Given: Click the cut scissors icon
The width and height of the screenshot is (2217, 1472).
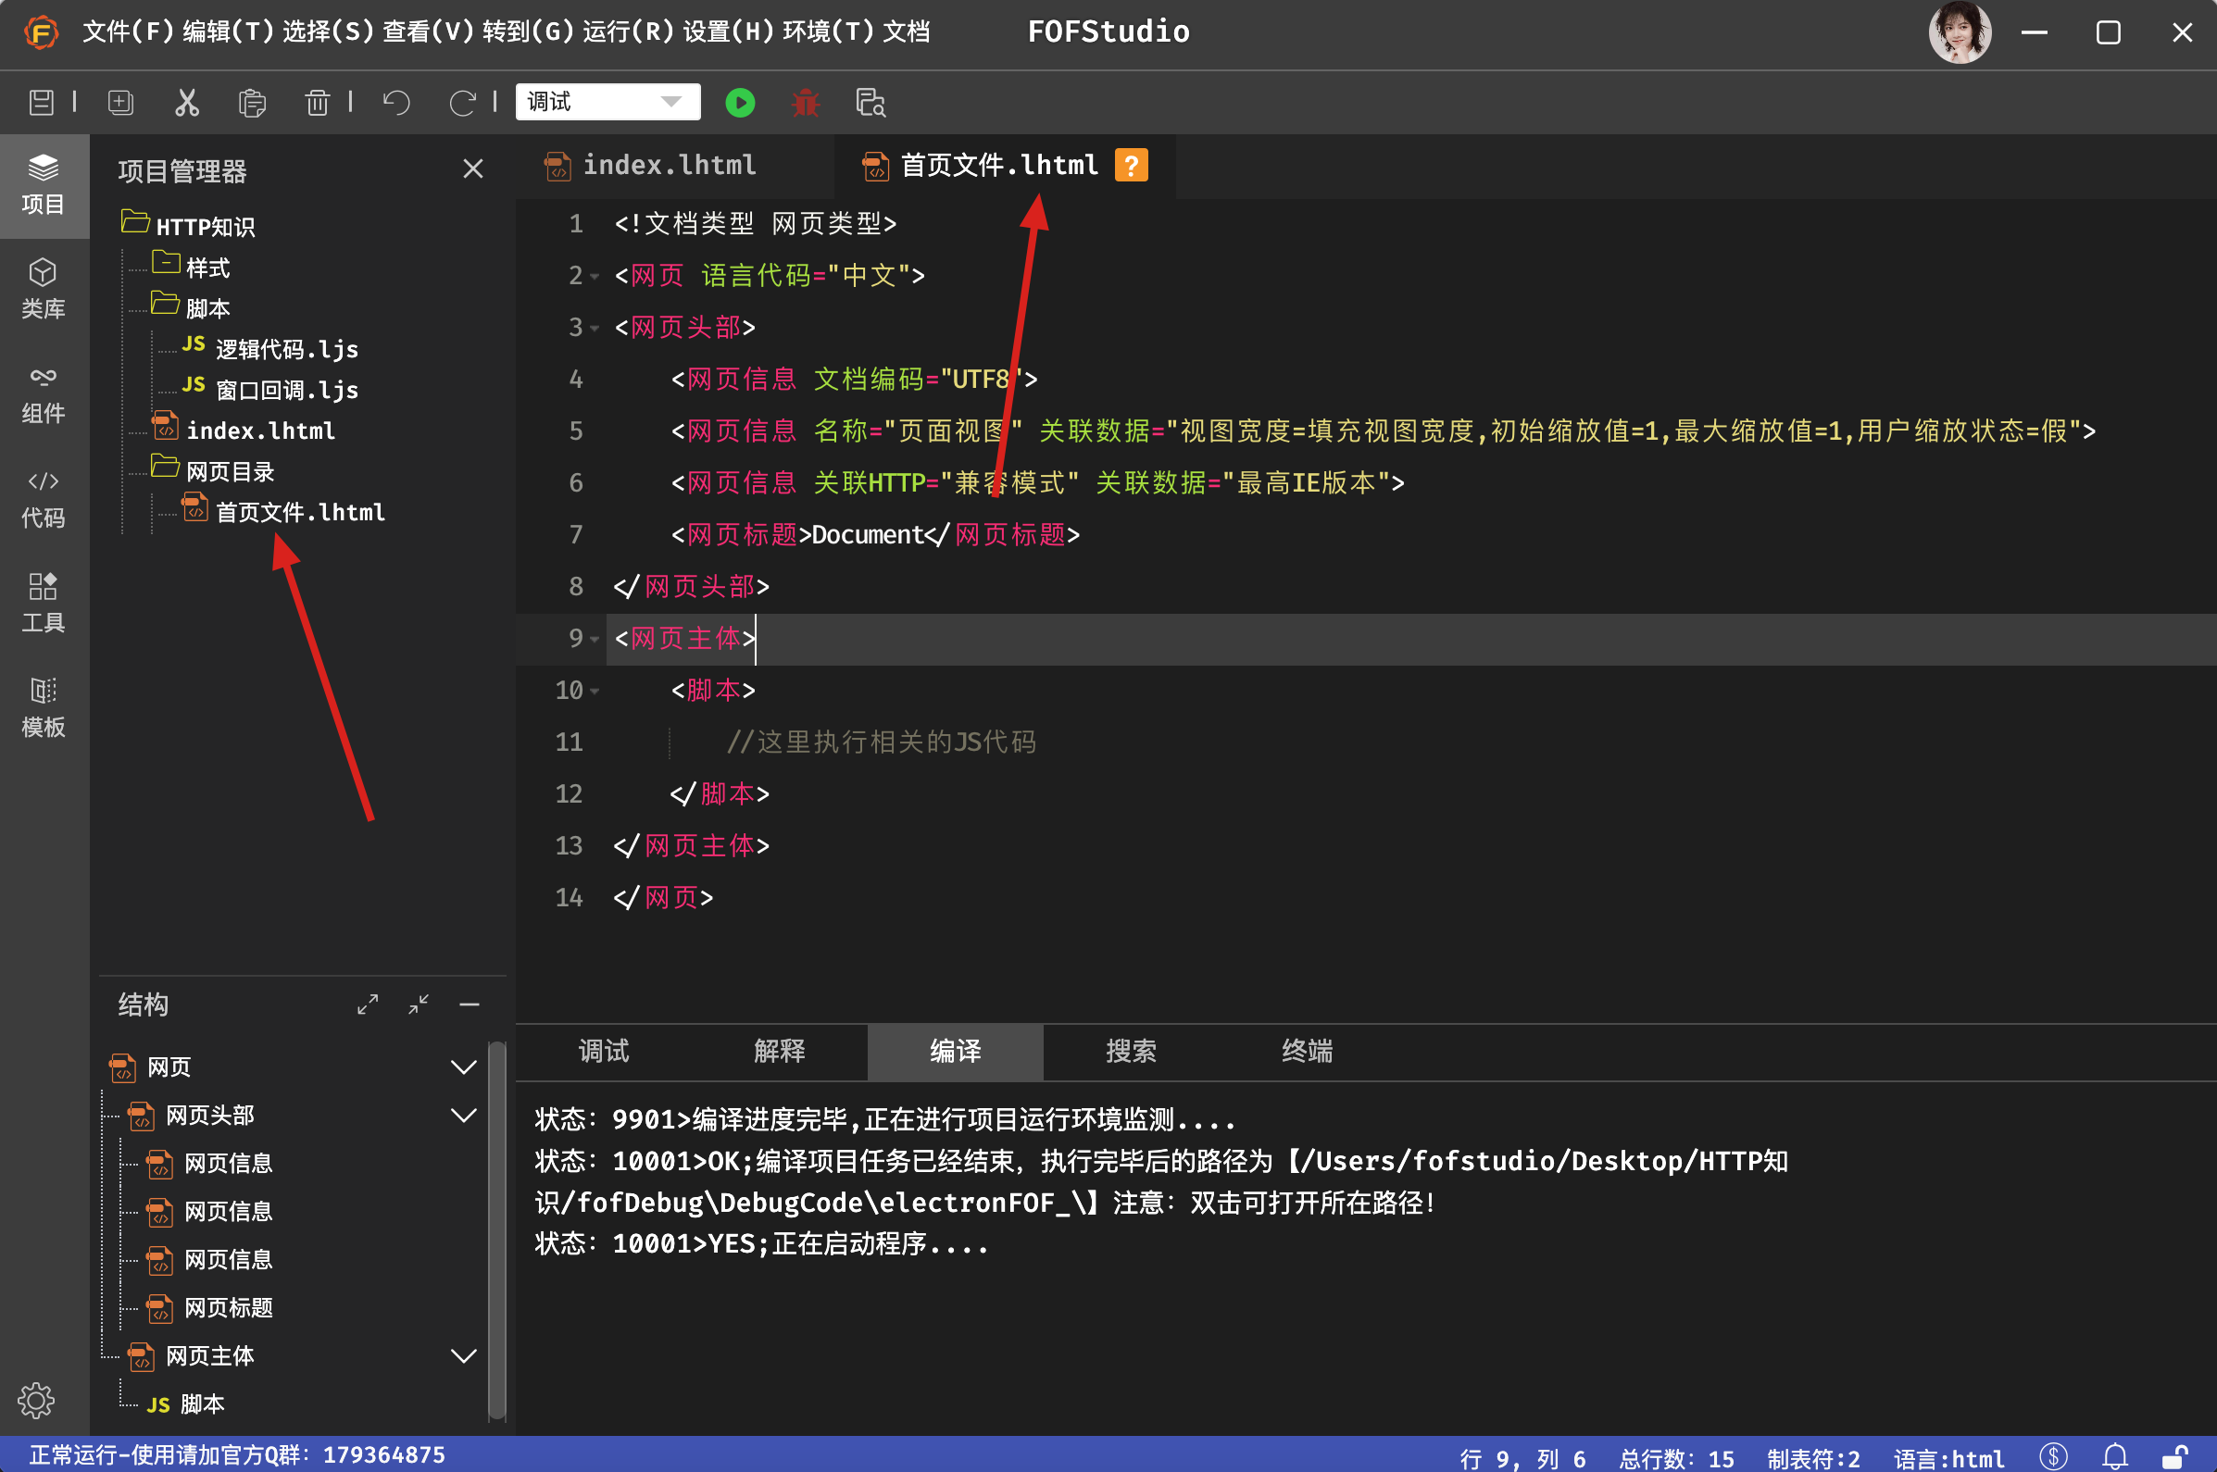Looking at the screenshot, I should coord(187,103).
